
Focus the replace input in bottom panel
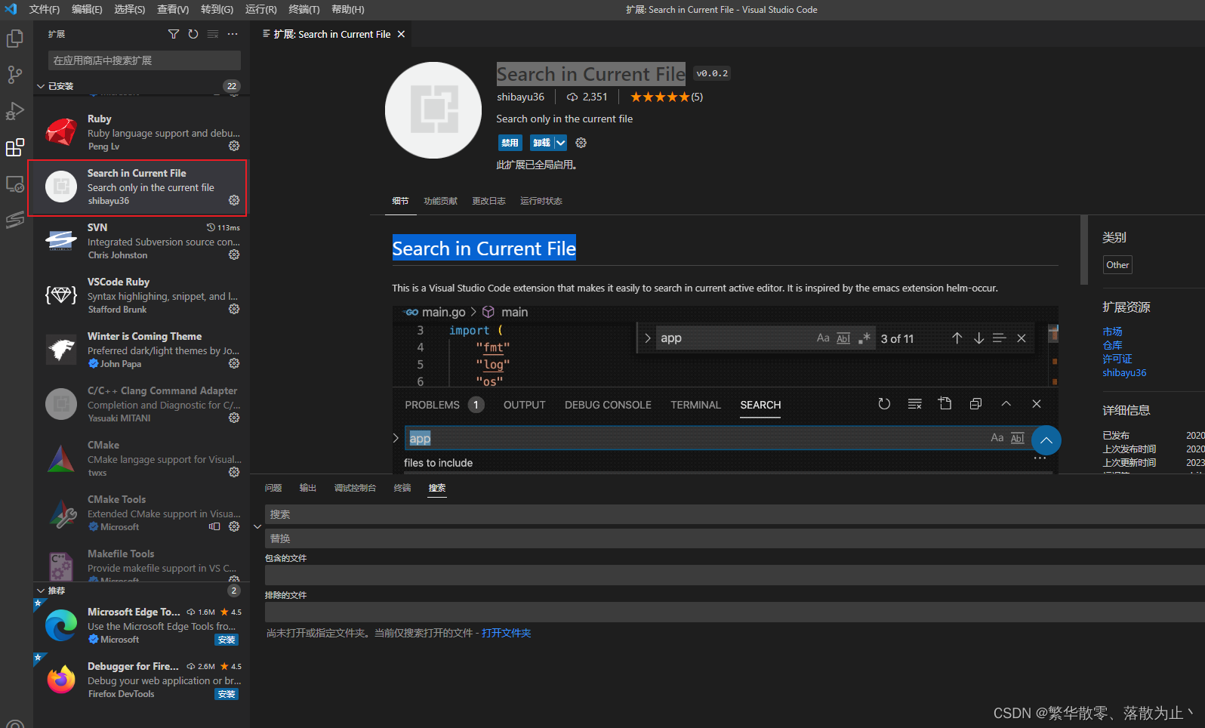pos(735,538)
